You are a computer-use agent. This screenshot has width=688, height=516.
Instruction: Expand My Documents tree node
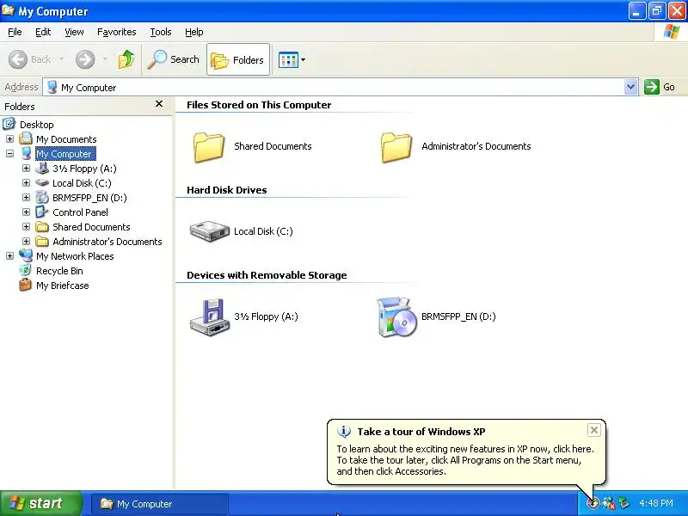(9, 139)
